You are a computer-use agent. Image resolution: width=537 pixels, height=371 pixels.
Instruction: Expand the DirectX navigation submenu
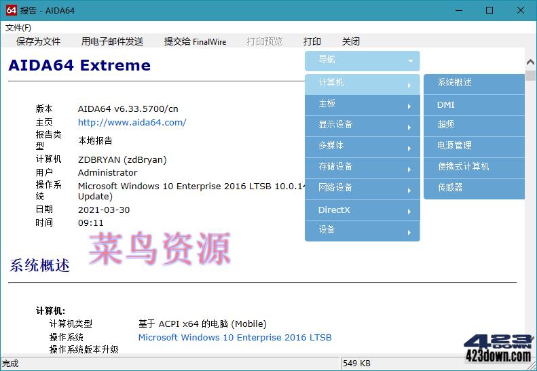(363, 210)
